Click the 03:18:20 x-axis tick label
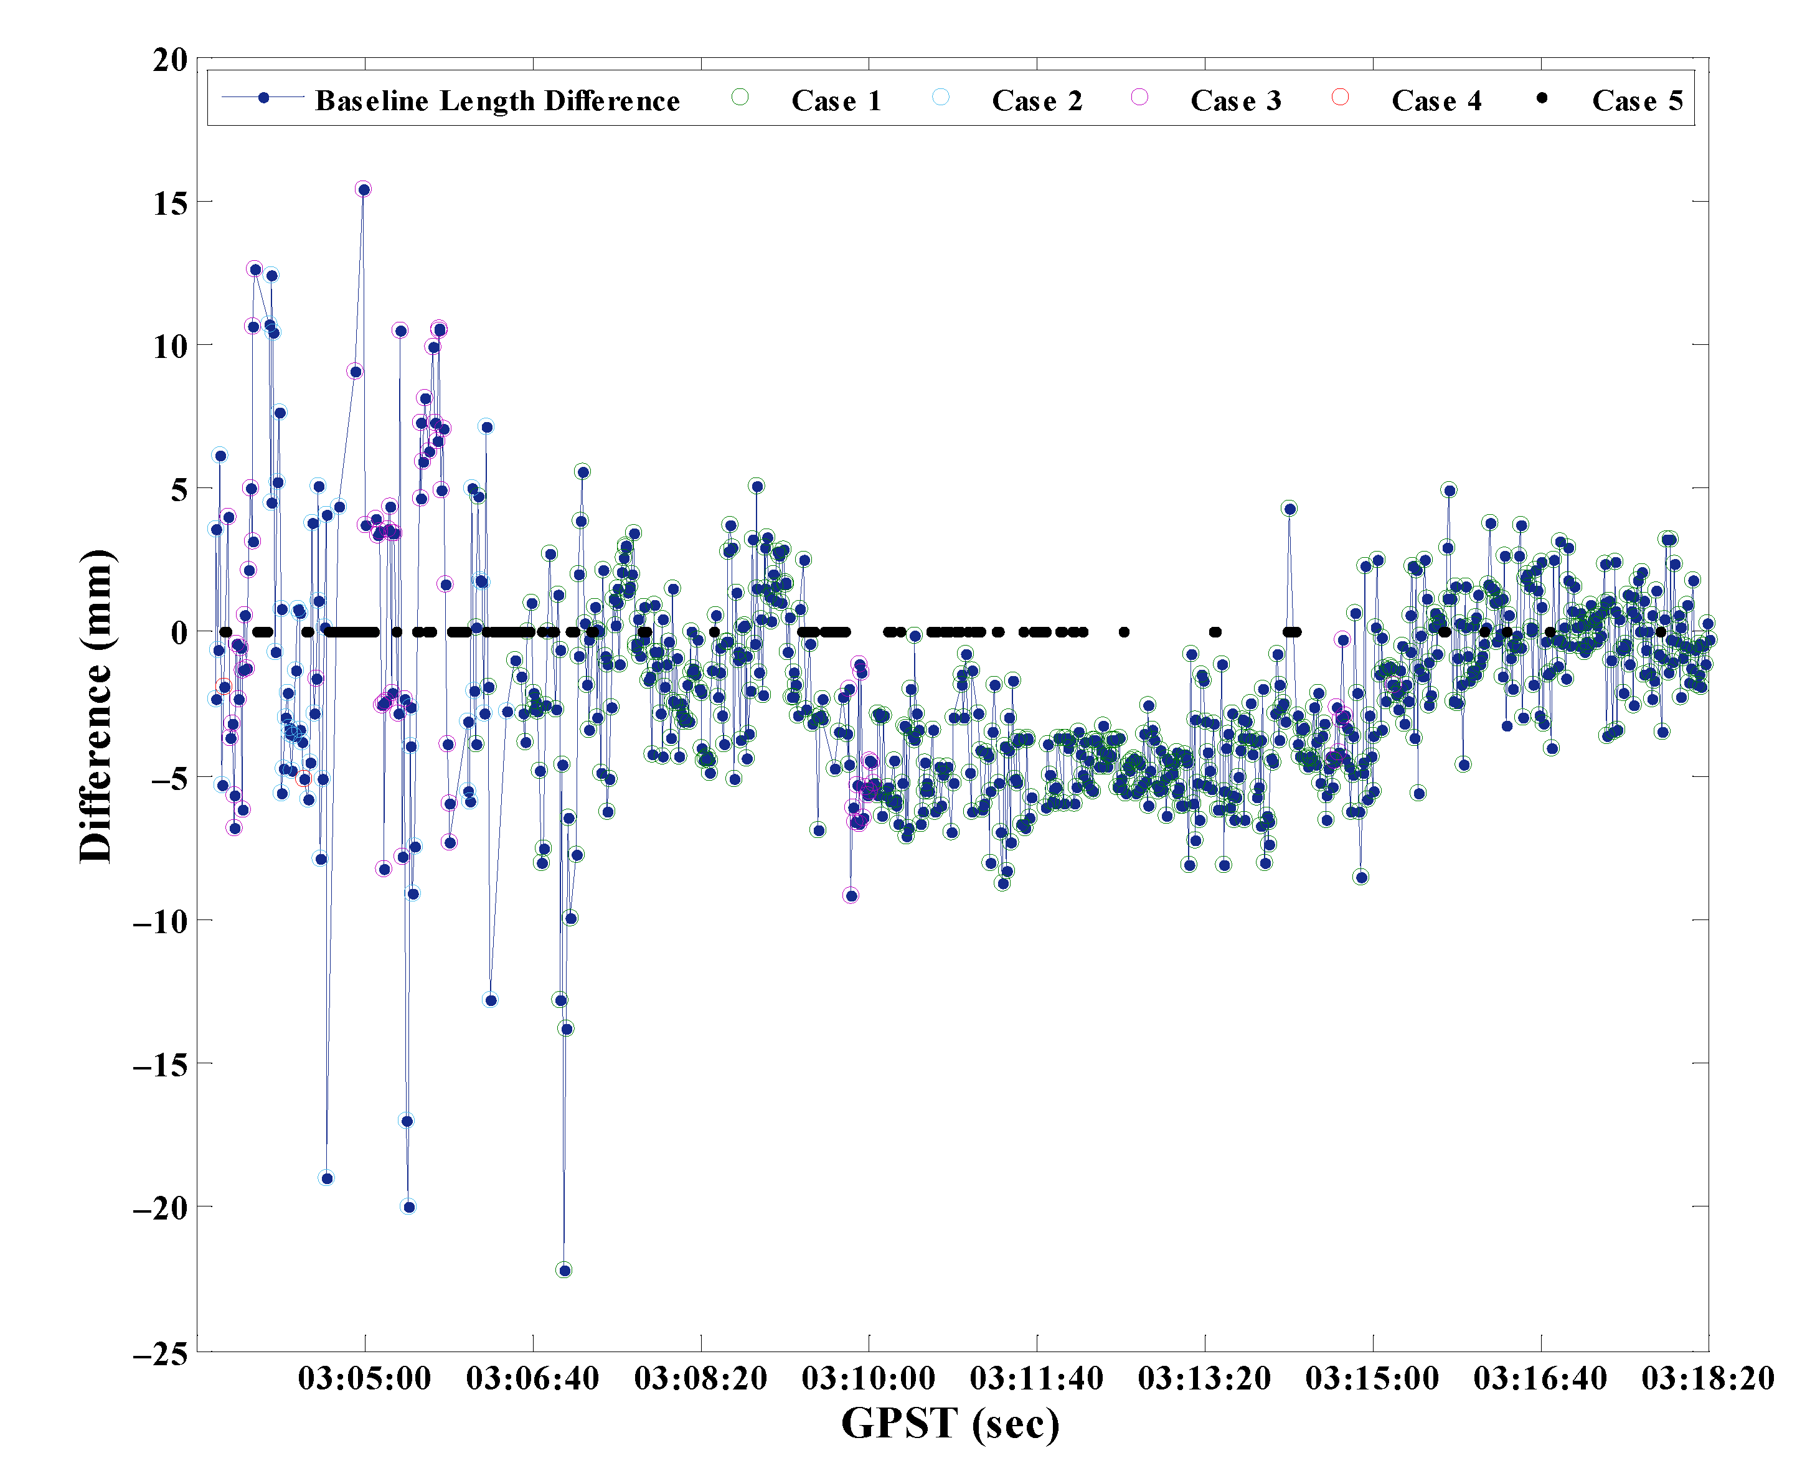The width and height of the screenshot is (1820, 1481). click(x=1707, y=1378)
